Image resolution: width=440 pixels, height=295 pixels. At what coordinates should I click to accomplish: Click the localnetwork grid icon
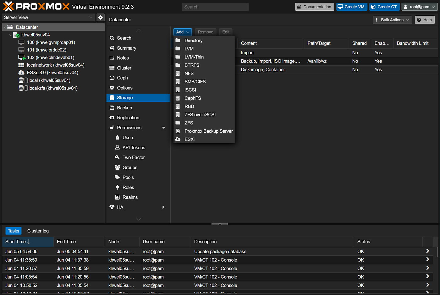coord(21,65)
